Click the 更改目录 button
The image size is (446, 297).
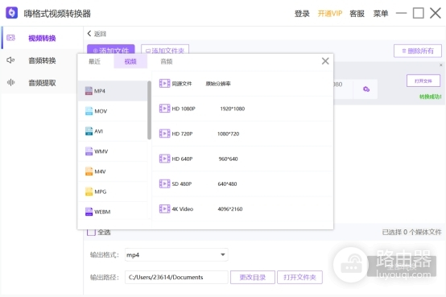tap(253, 277)
